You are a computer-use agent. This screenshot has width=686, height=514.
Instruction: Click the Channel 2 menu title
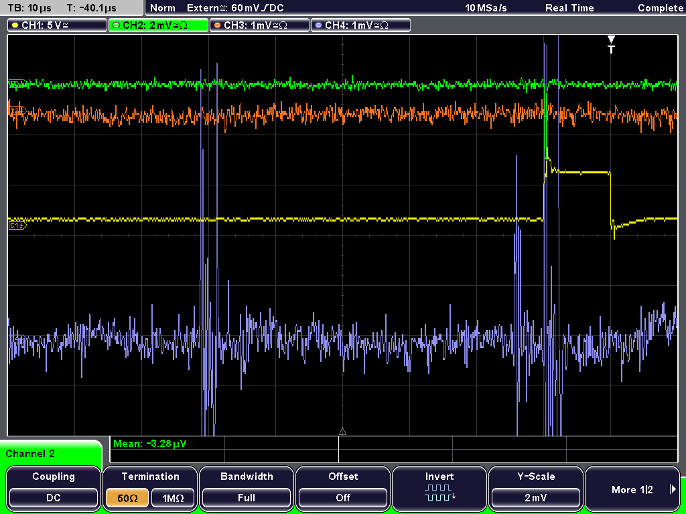[30, 454]
